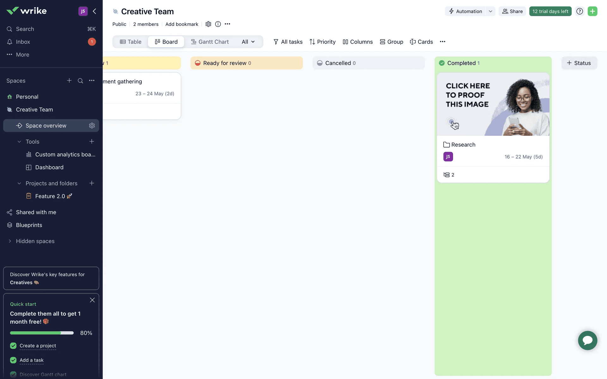
Task: Switch to the Gantt Chart tab
Action: click(210, 42)
